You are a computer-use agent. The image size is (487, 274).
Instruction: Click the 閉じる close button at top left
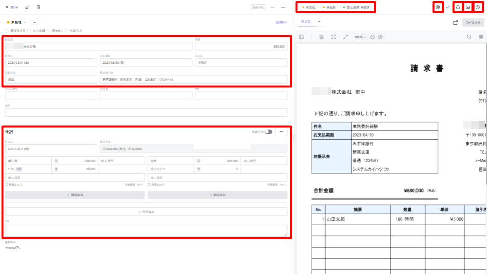click(12, 7)
